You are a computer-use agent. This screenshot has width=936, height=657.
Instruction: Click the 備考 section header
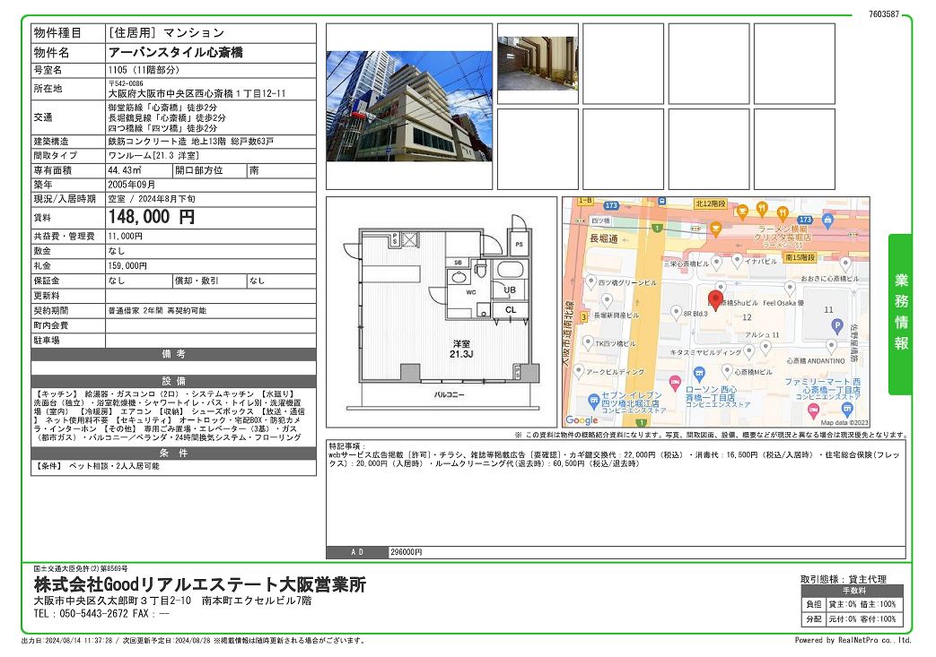click(174, 354)
